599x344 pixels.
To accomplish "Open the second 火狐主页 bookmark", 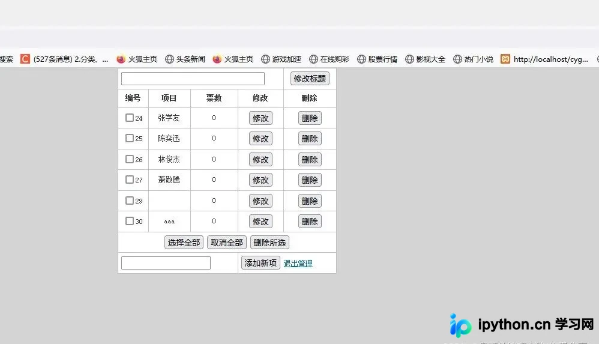I will coord(233,59).
